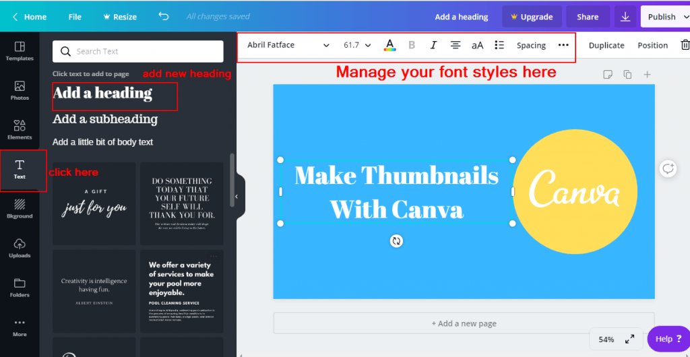Open the More sidebar options

(x=20, y=327)
